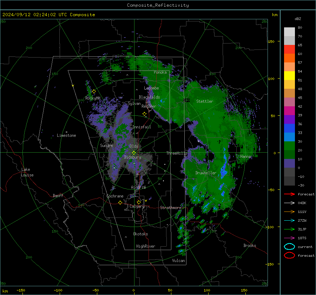Image resolution: width=316 pixels, height=295 pixels.
Task: Click the Strathmore city label
Action: pos(171,208)
